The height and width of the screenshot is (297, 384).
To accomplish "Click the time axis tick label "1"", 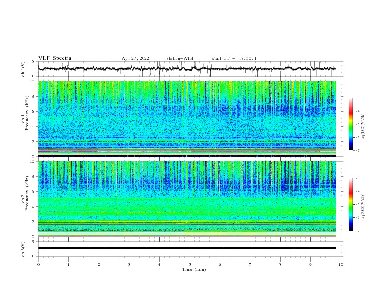I will [x=68, y=264].
